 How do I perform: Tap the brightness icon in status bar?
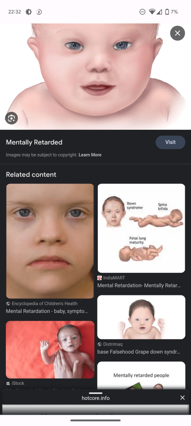29,12
